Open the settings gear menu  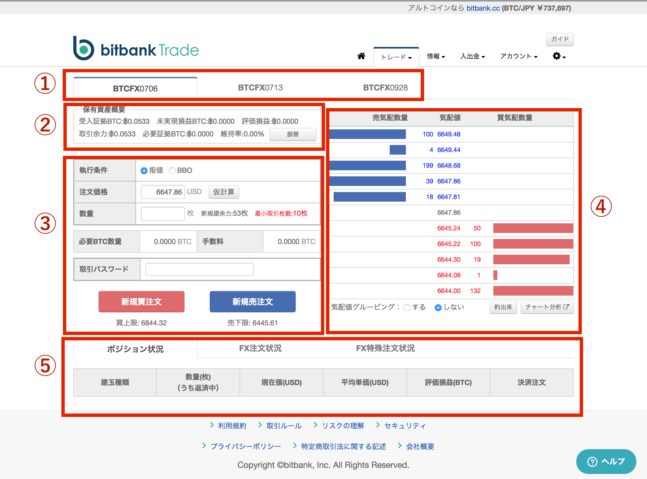click(x=559, y=56)
